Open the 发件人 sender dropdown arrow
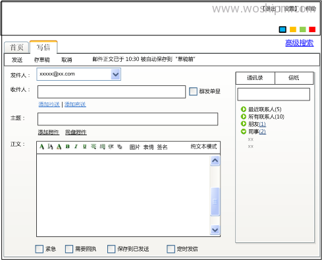 pos(115,74)
